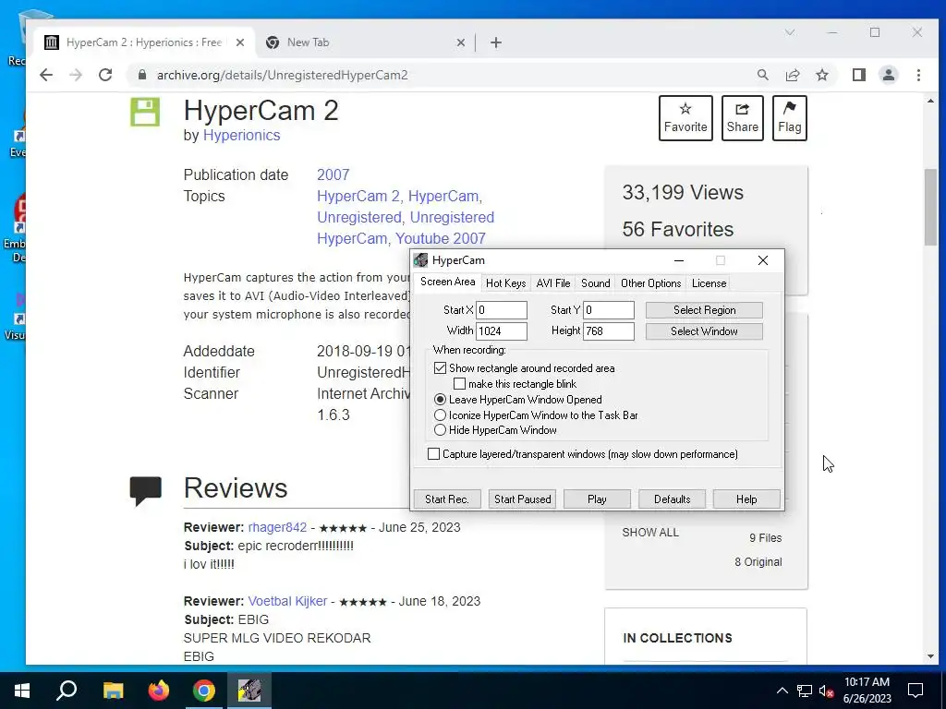Image resolution: width=946 pixels, height=709 pixels.
Task: Open File Explorer from taskbar
Action: click(113, 691)
